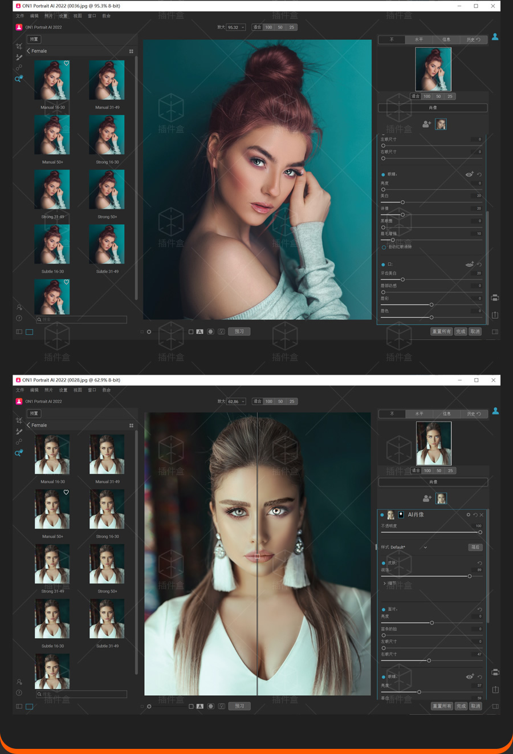Click the print icon in the 0028.jpg window
Screen dimensions: 513x754
click(x=495, y=672)
